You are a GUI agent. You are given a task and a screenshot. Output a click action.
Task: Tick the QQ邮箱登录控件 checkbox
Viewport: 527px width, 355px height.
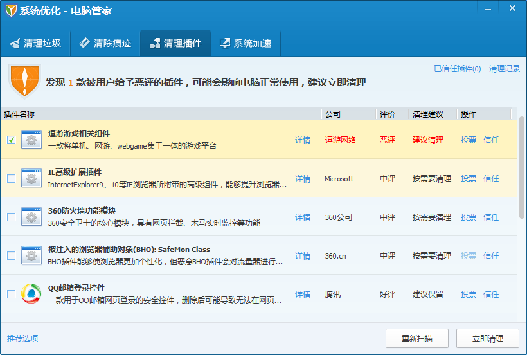point(11,294)
